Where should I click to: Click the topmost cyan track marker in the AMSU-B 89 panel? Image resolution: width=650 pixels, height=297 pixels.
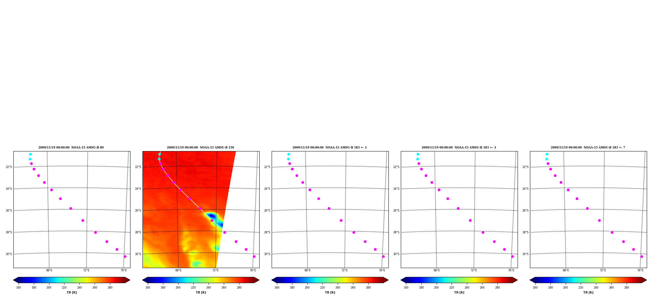tap(30, 154)
